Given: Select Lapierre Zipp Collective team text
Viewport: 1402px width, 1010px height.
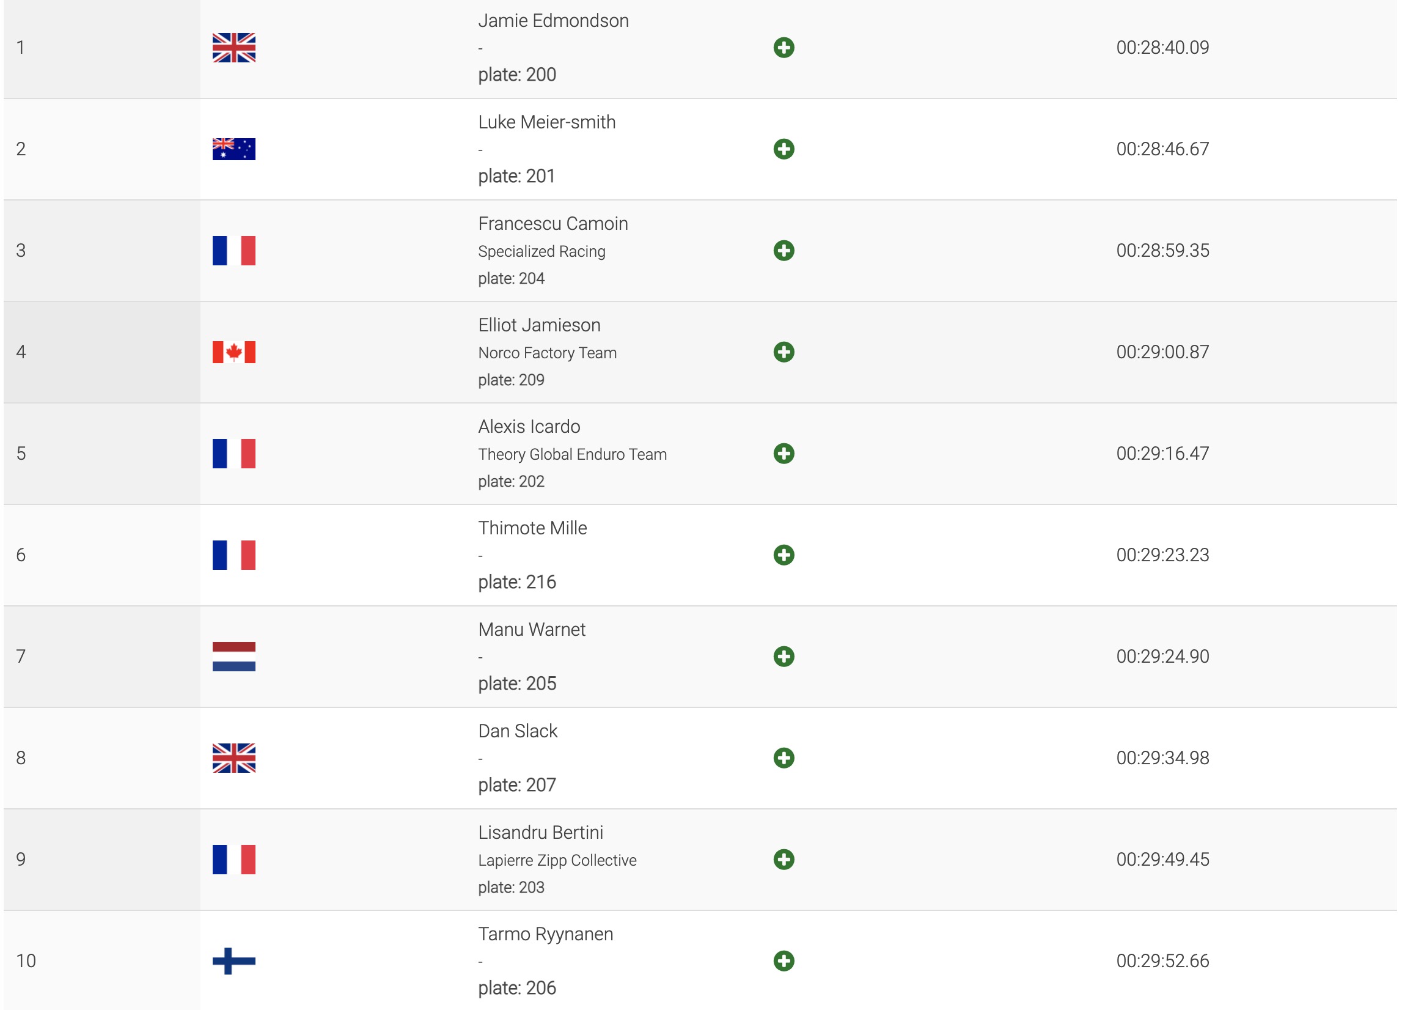Looking at the screenshot, I should [557, 860].
